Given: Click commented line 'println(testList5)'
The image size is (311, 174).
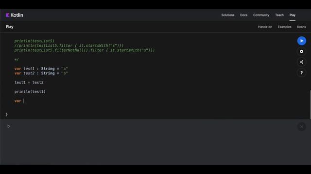Looking at the screenshot, I should click(x=34, y=41).
